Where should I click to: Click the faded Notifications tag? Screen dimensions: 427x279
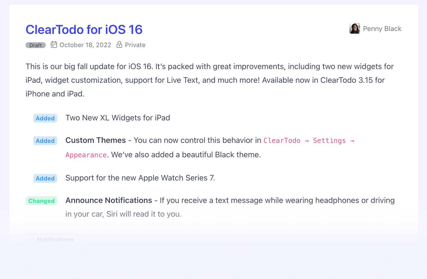tap(52, 239)
